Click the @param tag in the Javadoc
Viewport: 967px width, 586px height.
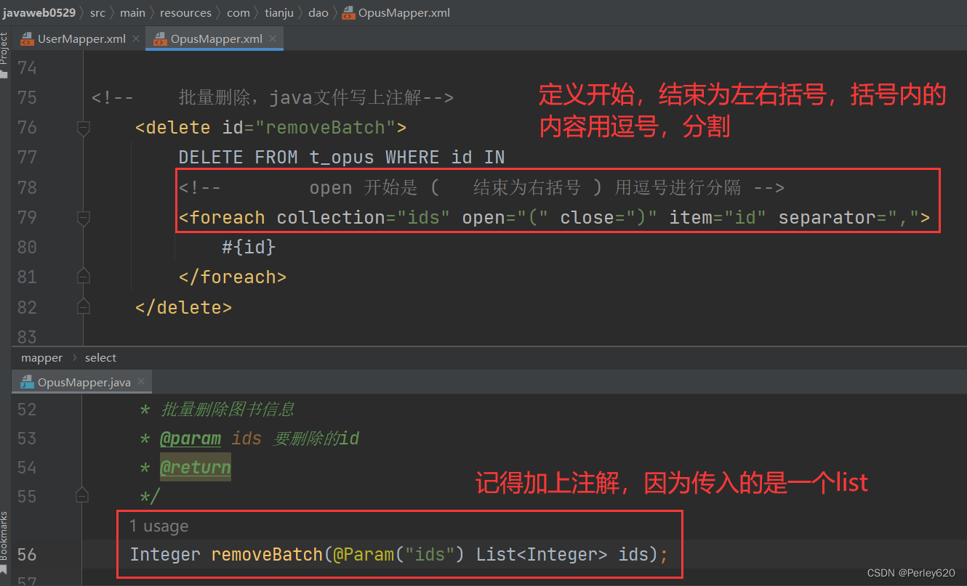coord(190,439)
